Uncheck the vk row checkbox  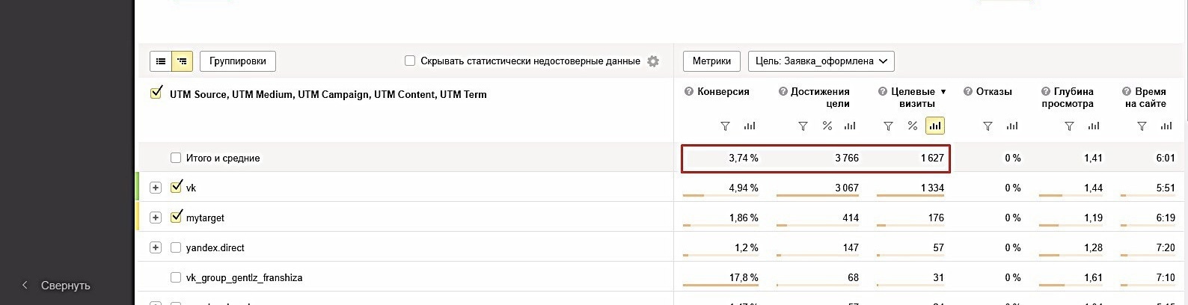point(177,187)
